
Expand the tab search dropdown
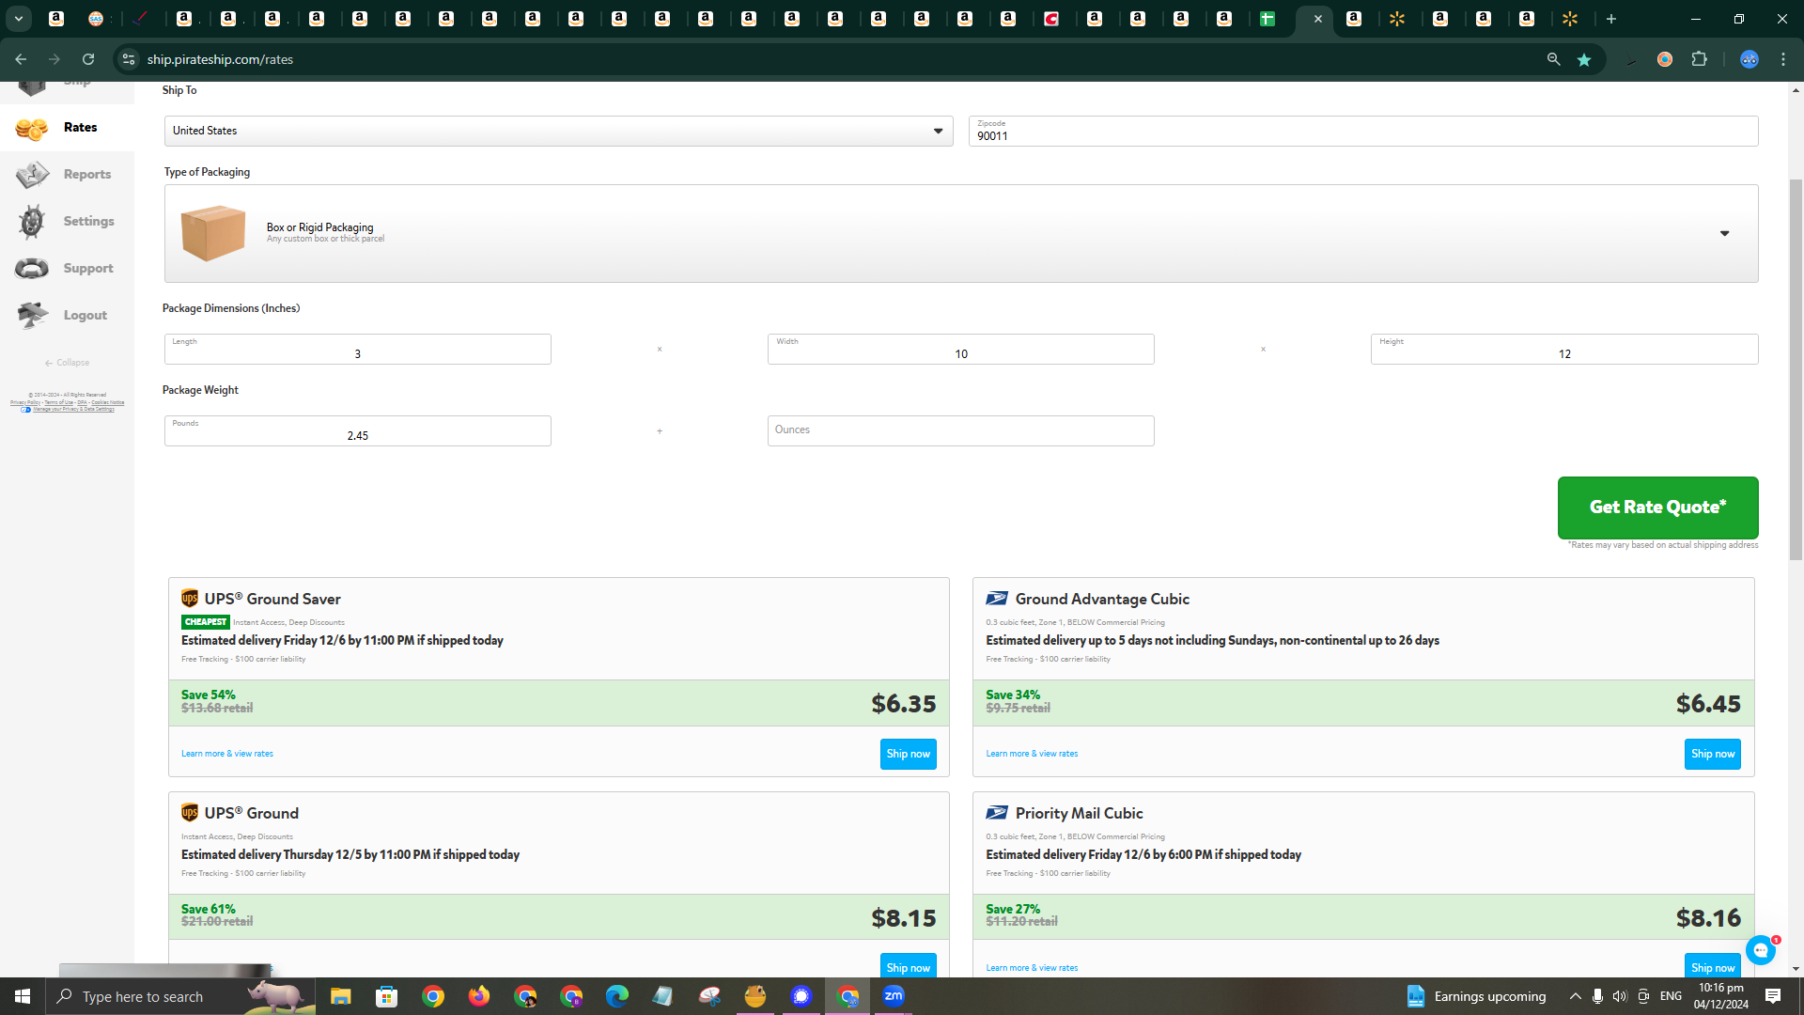click(18, 19)
